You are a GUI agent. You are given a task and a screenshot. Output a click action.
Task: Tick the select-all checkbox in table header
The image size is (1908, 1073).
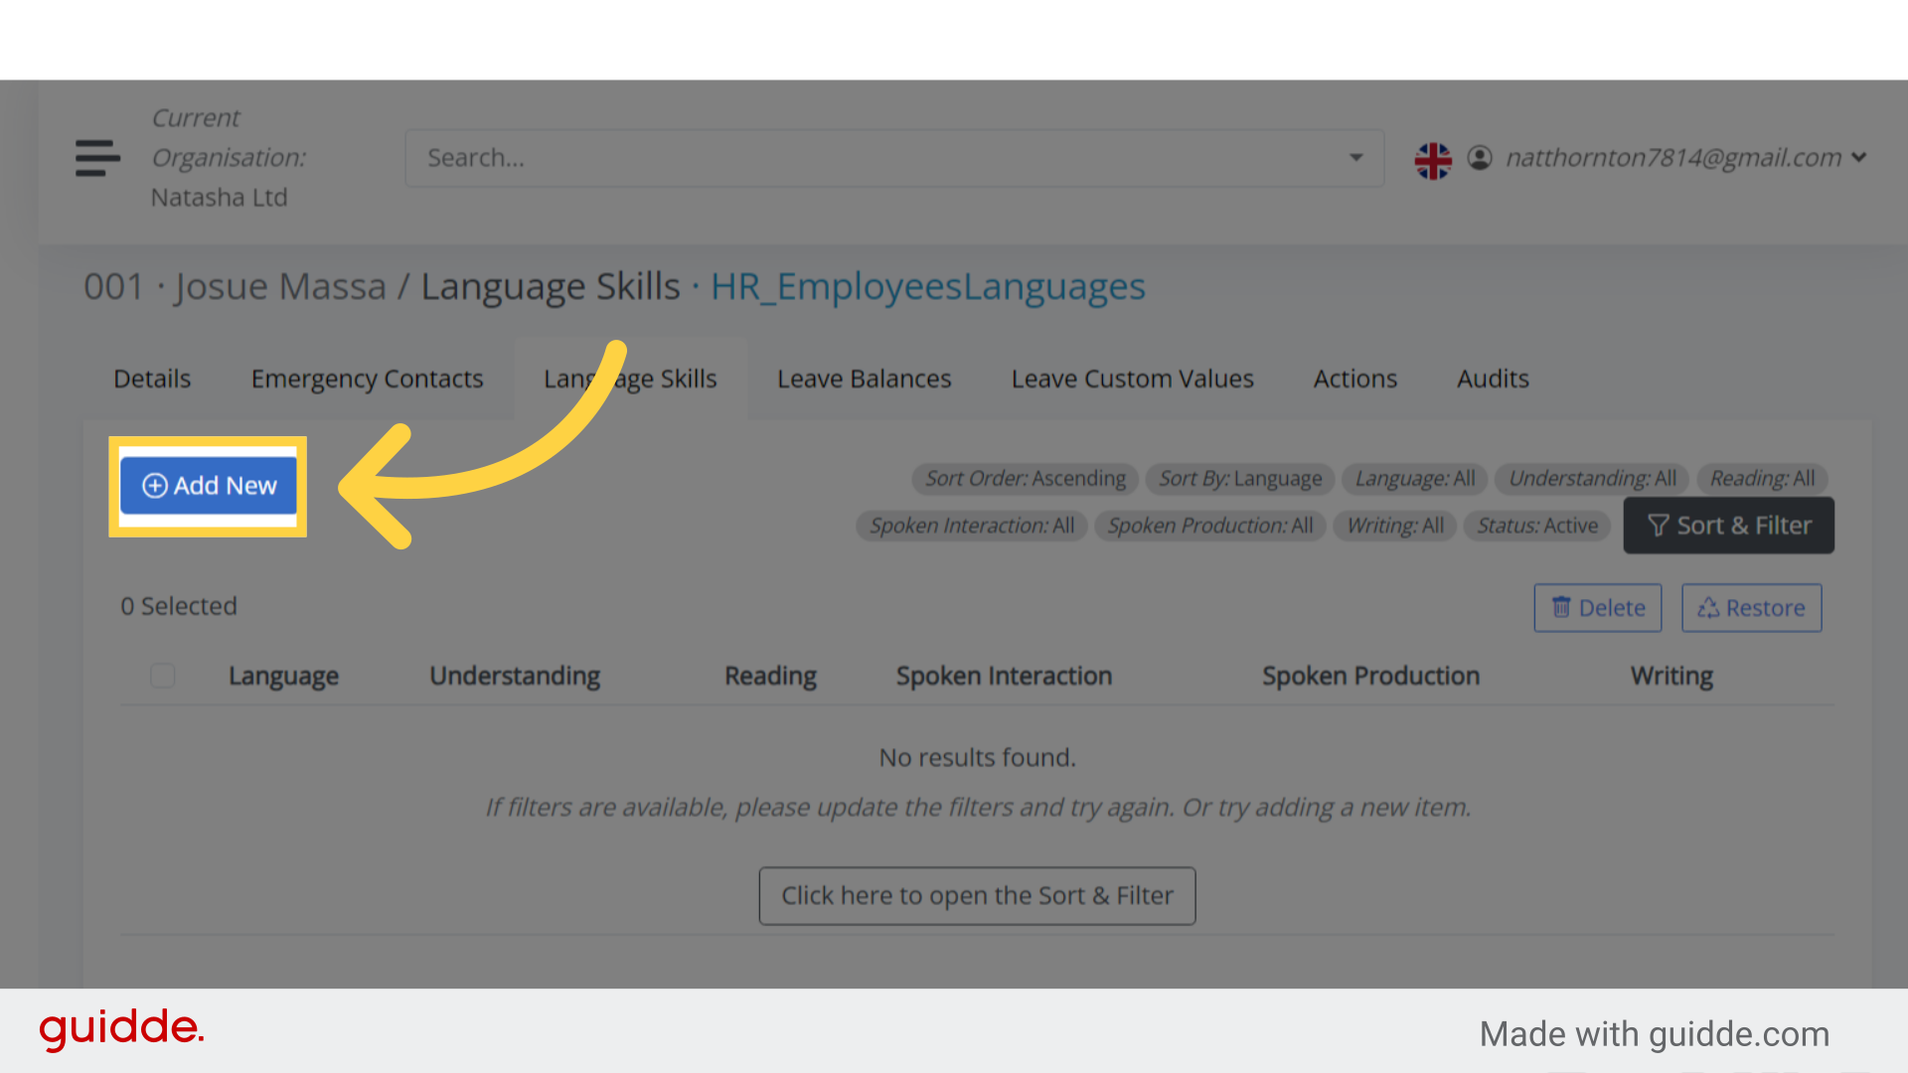point(163,676)
